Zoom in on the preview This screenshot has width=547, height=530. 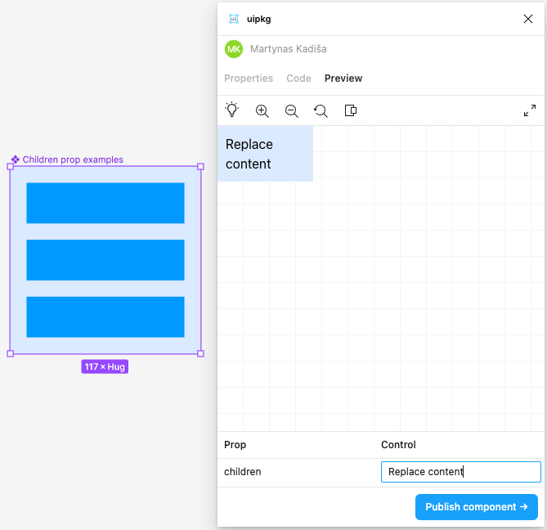pyautogui.click(x=262, y=110)
